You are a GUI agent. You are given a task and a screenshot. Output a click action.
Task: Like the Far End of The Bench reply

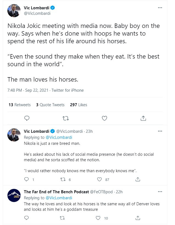click(98, 218)
